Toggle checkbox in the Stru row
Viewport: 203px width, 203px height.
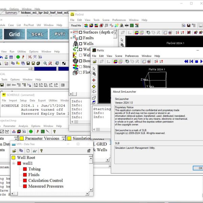point(81,67)
